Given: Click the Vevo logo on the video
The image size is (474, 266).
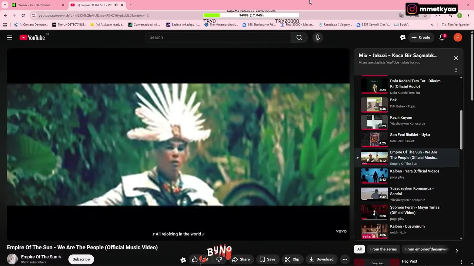Looking at the screenshot, I should tap(341, 231).
